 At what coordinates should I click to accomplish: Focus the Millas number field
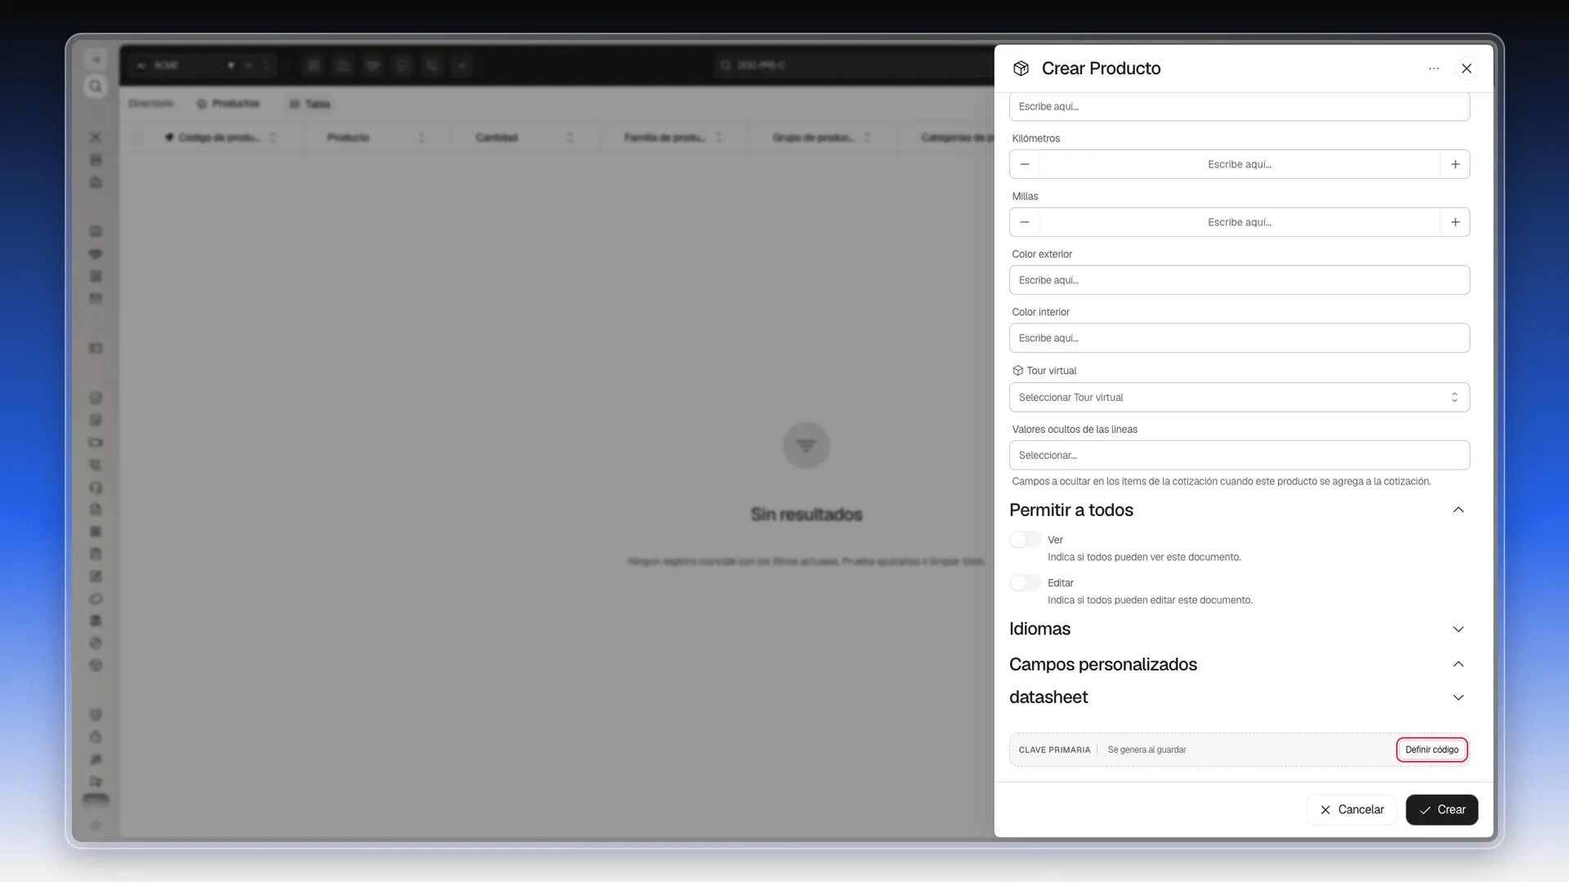(1240, 222)
